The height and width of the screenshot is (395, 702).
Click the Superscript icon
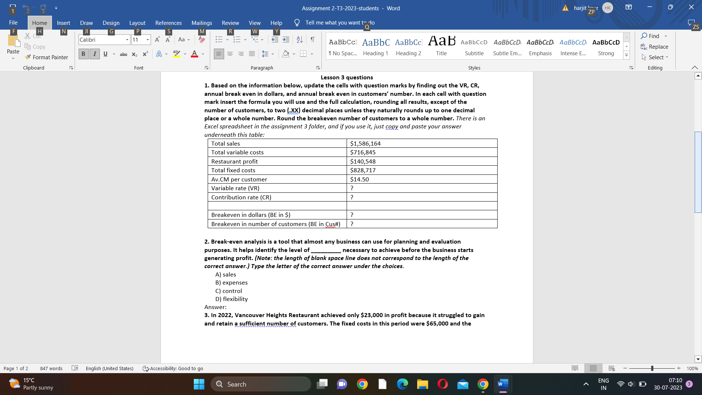point(145,54)
